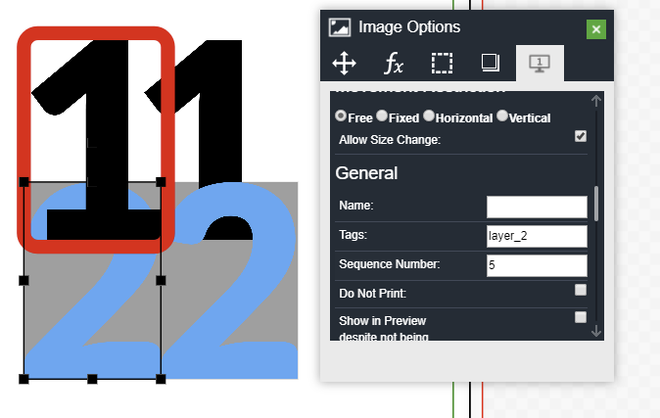The image size is (660, 418).
Task: Switch to the dashed-rectangle crop tab
Action: [x=442, y=64]
